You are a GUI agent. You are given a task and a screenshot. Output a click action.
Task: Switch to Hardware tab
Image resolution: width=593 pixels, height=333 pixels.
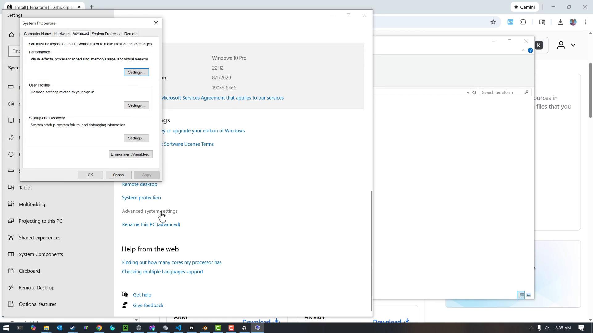pyautogui.click(x=61, y=34)
